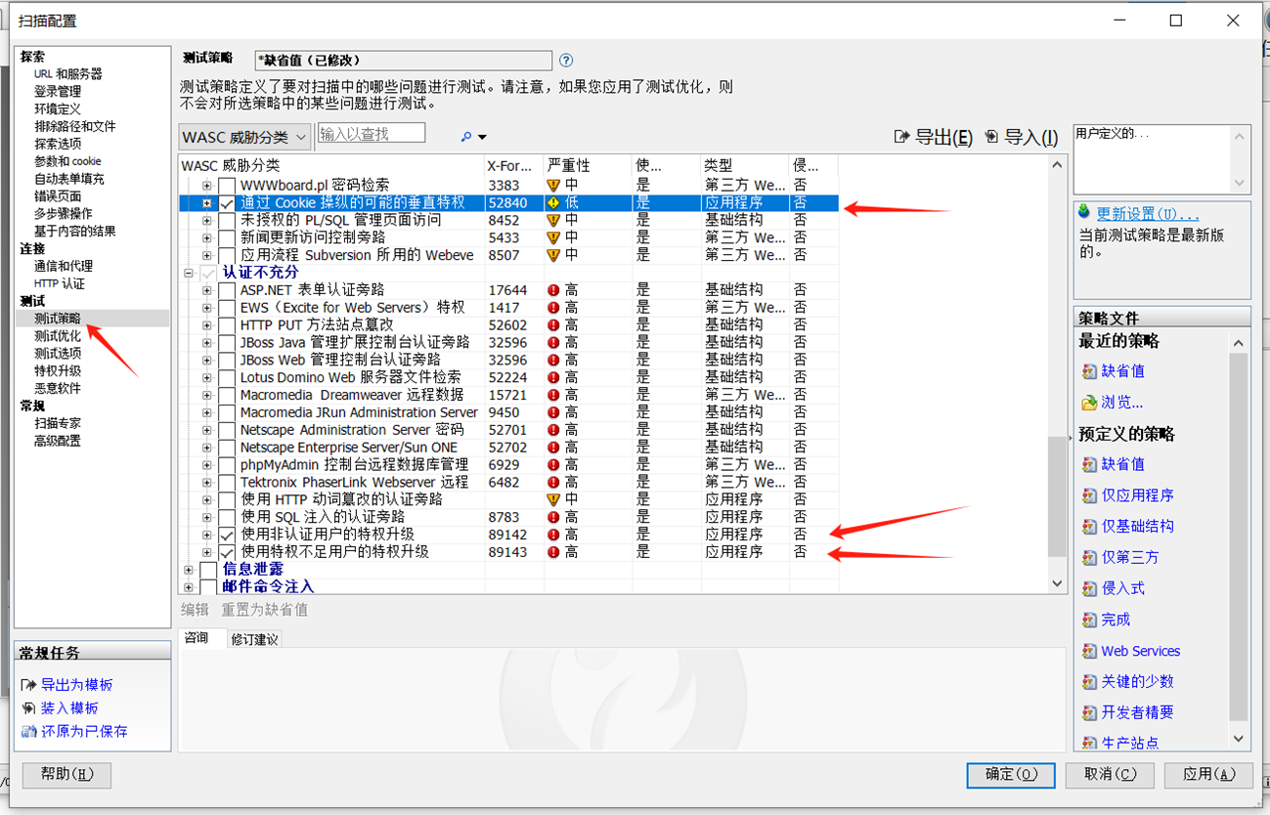Check the 信息泄露 category checkbox
This screenshot has width=1270, height=815.
click(208, 570)
